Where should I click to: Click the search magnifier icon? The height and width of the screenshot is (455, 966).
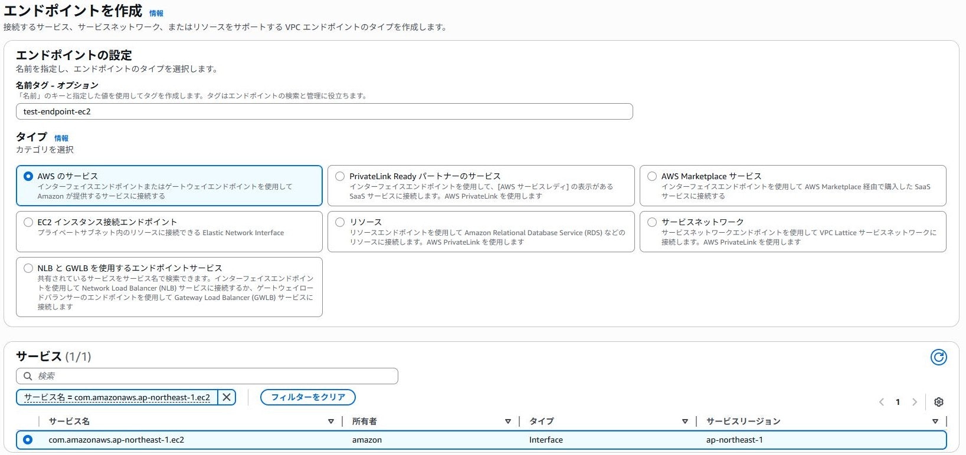pos(28,376)
